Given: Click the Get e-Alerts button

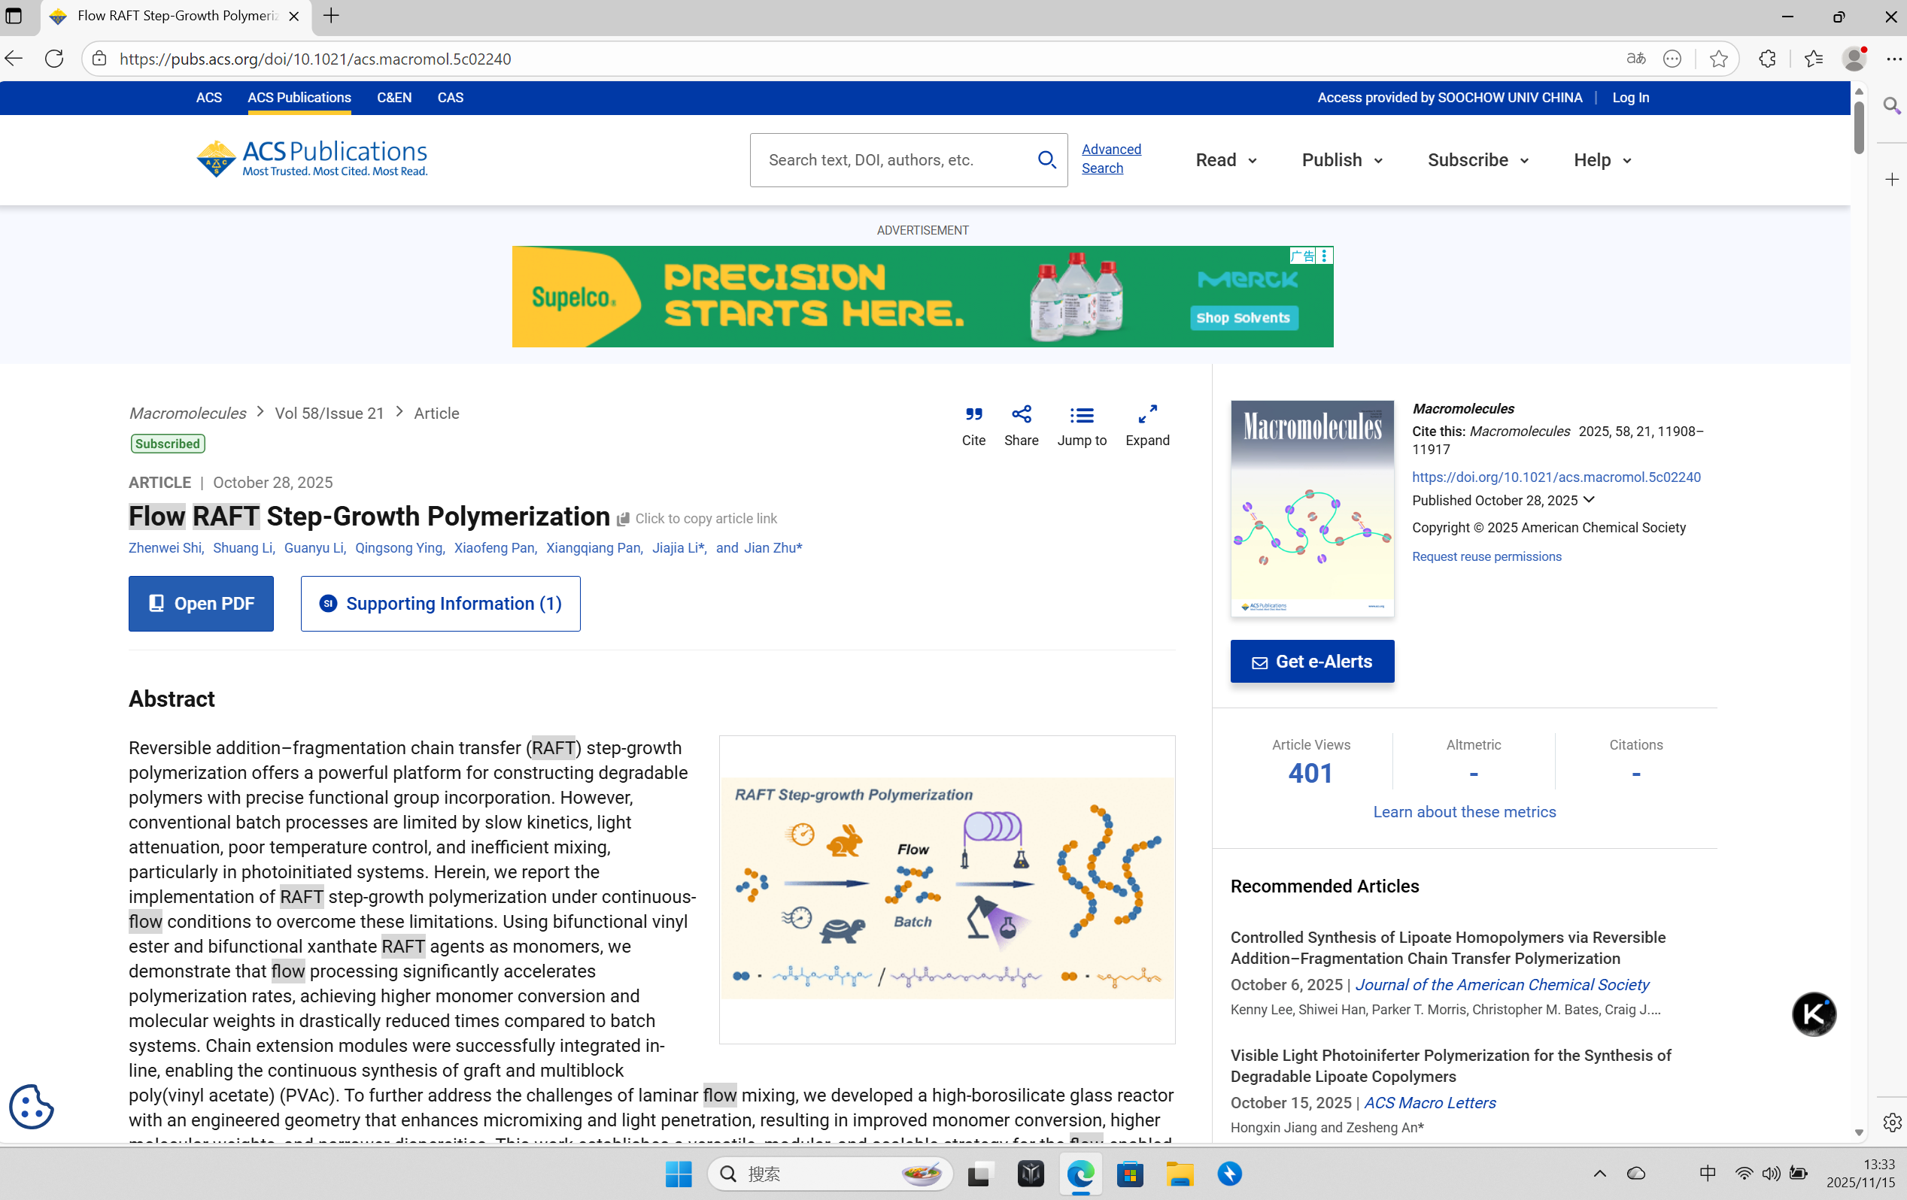Looking at the screenshot, I should [1311, 662].
